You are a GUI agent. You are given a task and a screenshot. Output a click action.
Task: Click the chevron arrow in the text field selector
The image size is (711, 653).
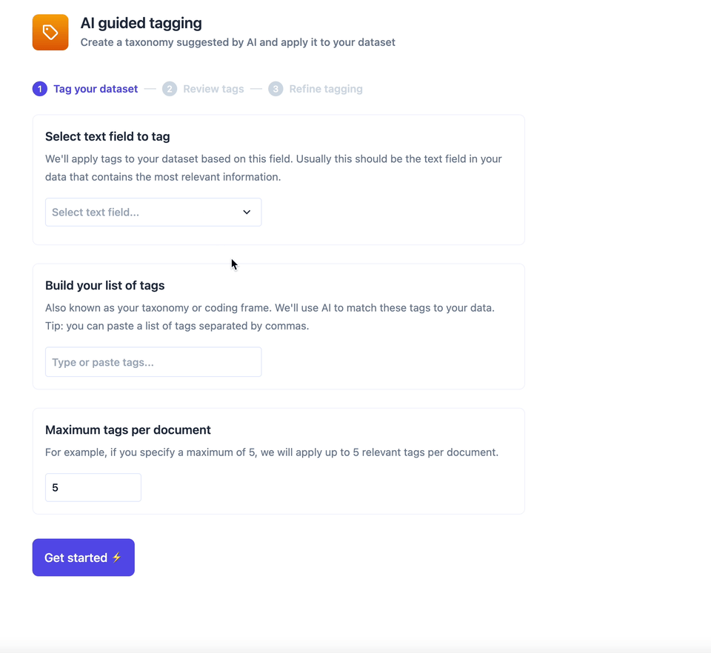pos(247,212)
